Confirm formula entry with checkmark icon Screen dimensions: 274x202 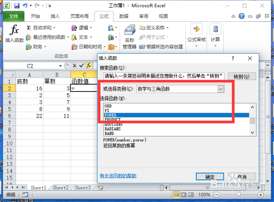pos(81,66)
